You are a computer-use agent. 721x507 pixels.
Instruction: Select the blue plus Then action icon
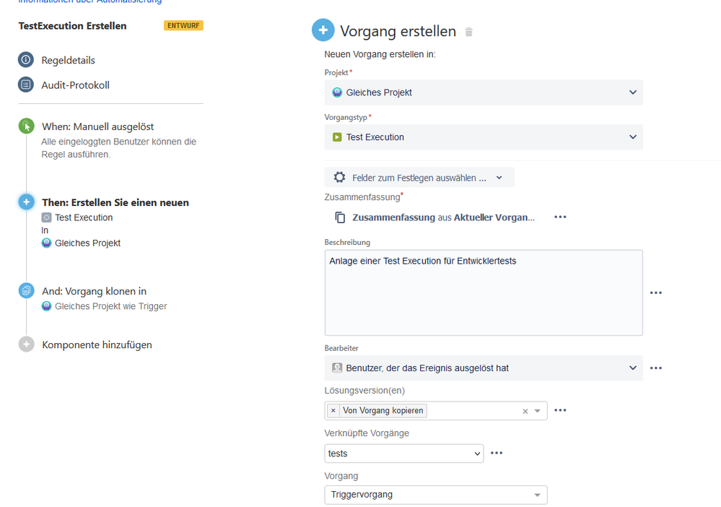(26, 202)
